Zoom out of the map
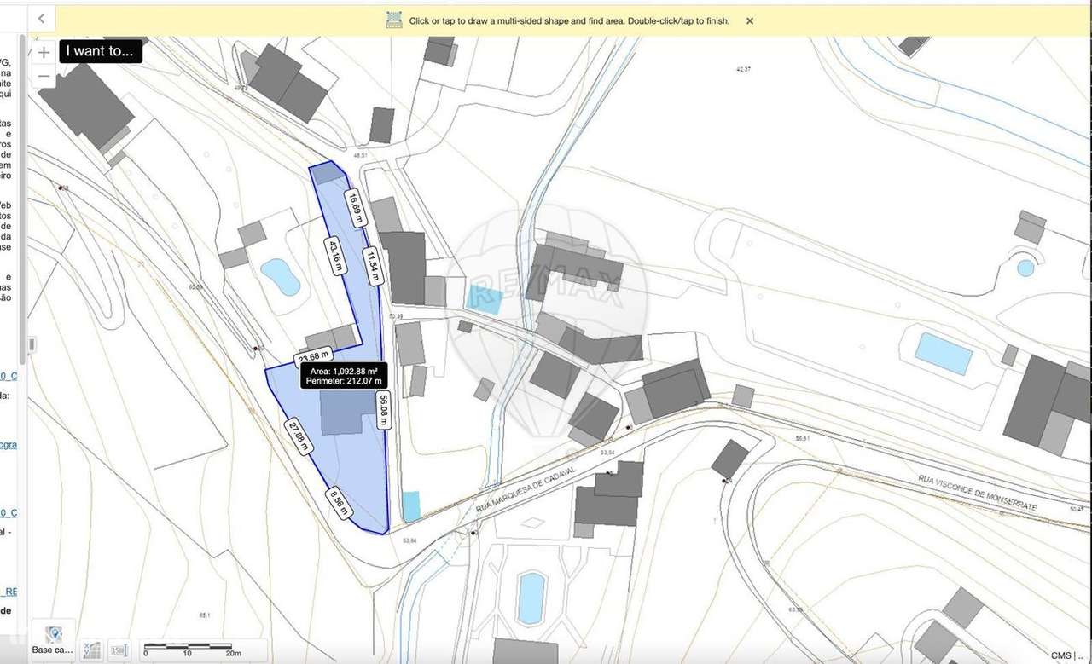The height and width of the screenshot is (664, 1092). (44, 75)
